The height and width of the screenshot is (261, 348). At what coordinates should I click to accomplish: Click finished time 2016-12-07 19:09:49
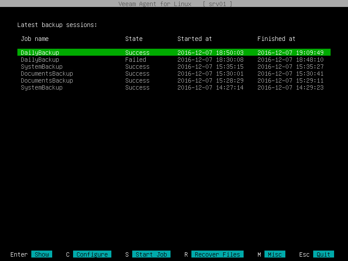tap(291, 53)
